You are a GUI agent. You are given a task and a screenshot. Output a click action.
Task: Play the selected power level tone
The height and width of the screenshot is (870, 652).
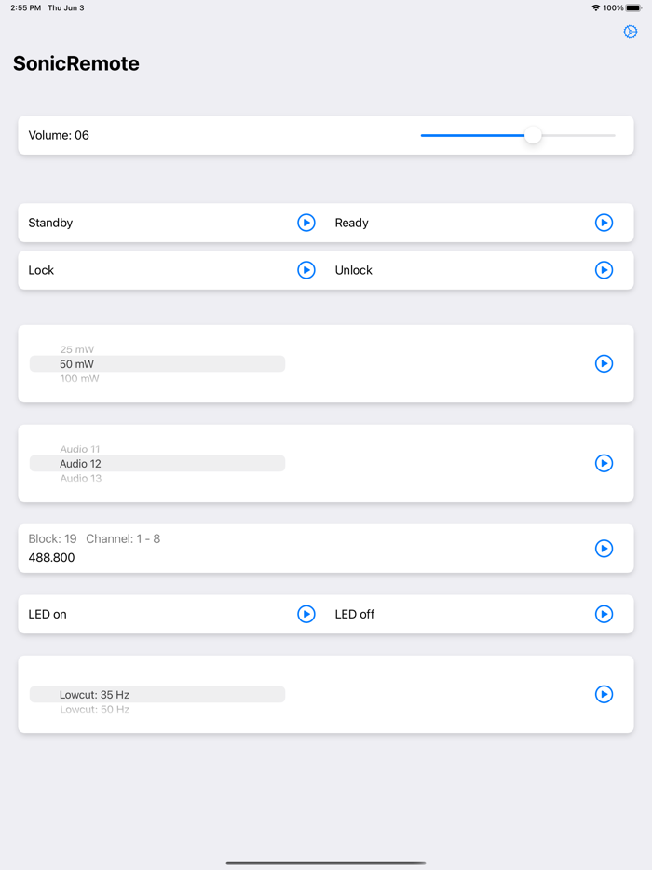(x=604, y=363)
